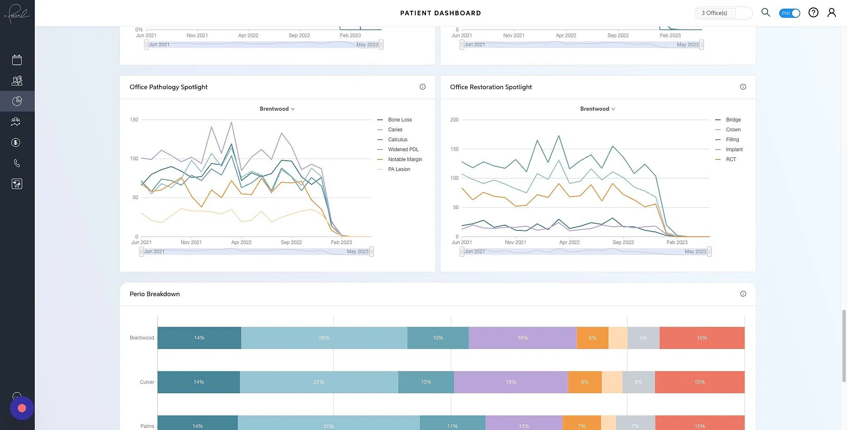Image resolution: width=847 pixels, height=430 pixels.
Task: Click the May 2023 range slider handle
Action: [x=371, y=251]
